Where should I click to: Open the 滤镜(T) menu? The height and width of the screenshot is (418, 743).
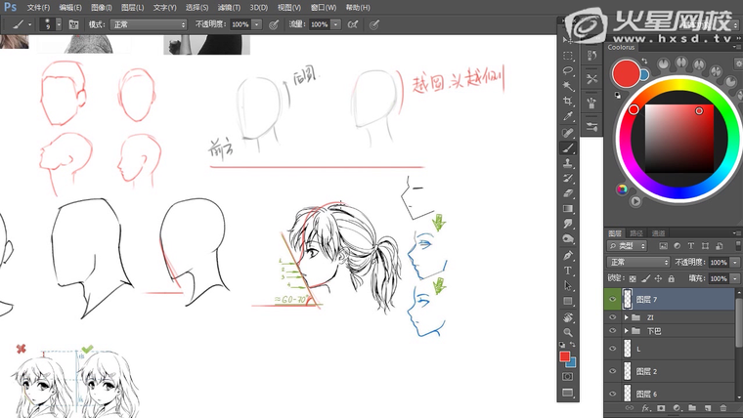tap(229, 7)
